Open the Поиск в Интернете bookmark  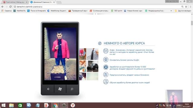point(36,11)
